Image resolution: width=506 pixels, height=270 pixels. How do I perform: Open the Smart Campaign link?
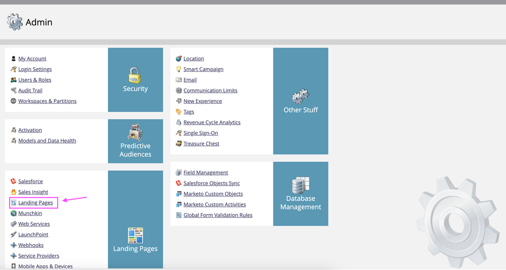(x=203, y=69)
